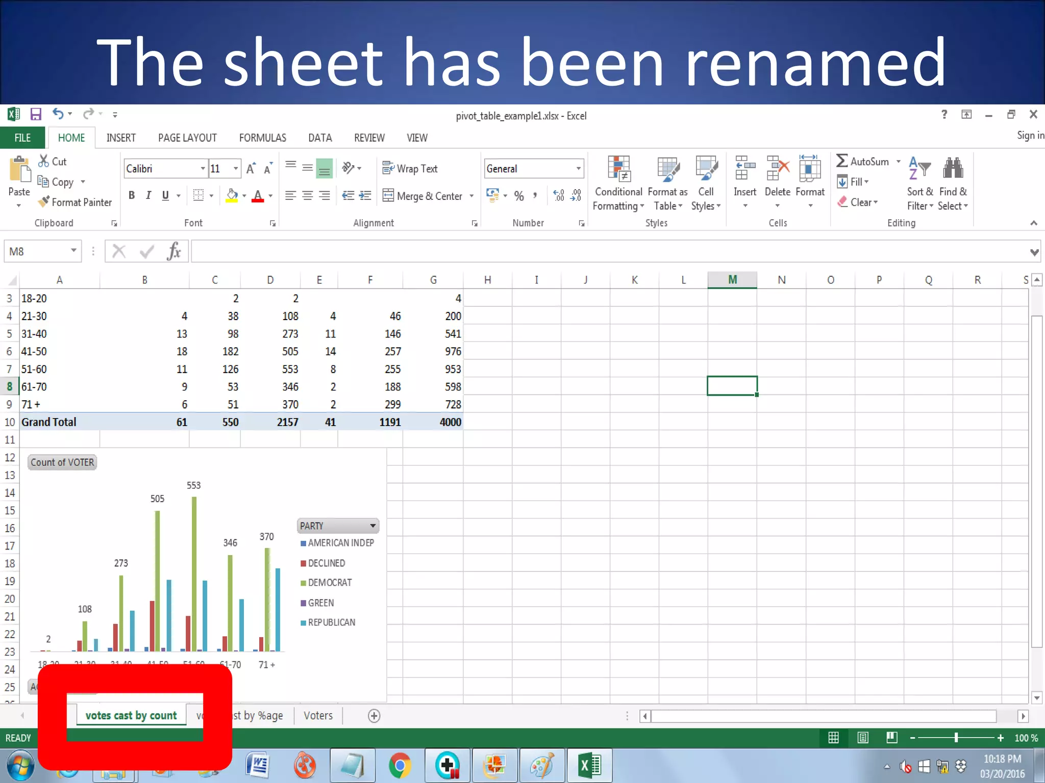
Task: Decrease font size with small A
Action: (x=268, y=168)
